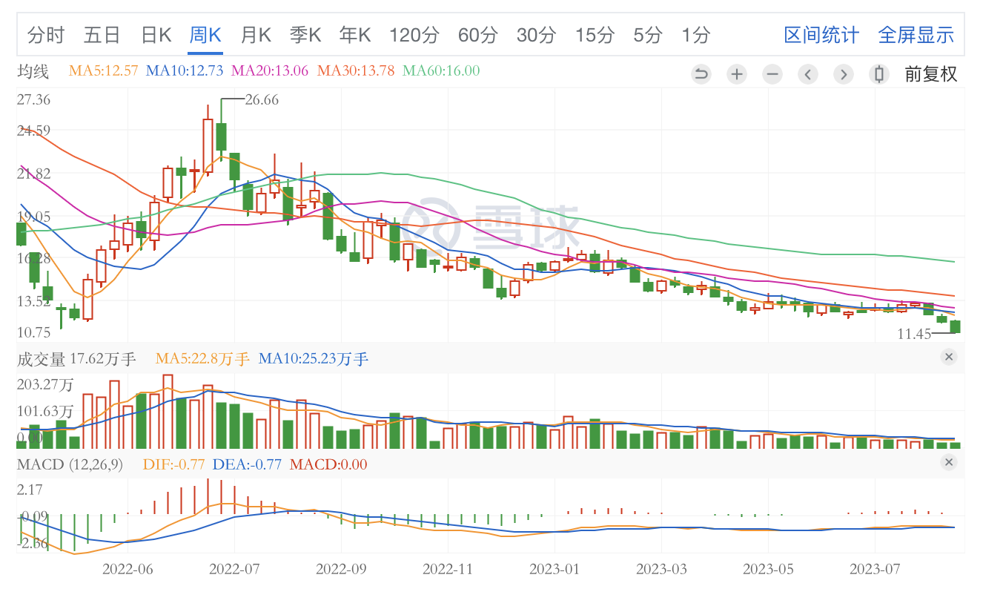Click the MA30:13.78 legend label
This screenshot has height=589, width=983.
(356, 71)
